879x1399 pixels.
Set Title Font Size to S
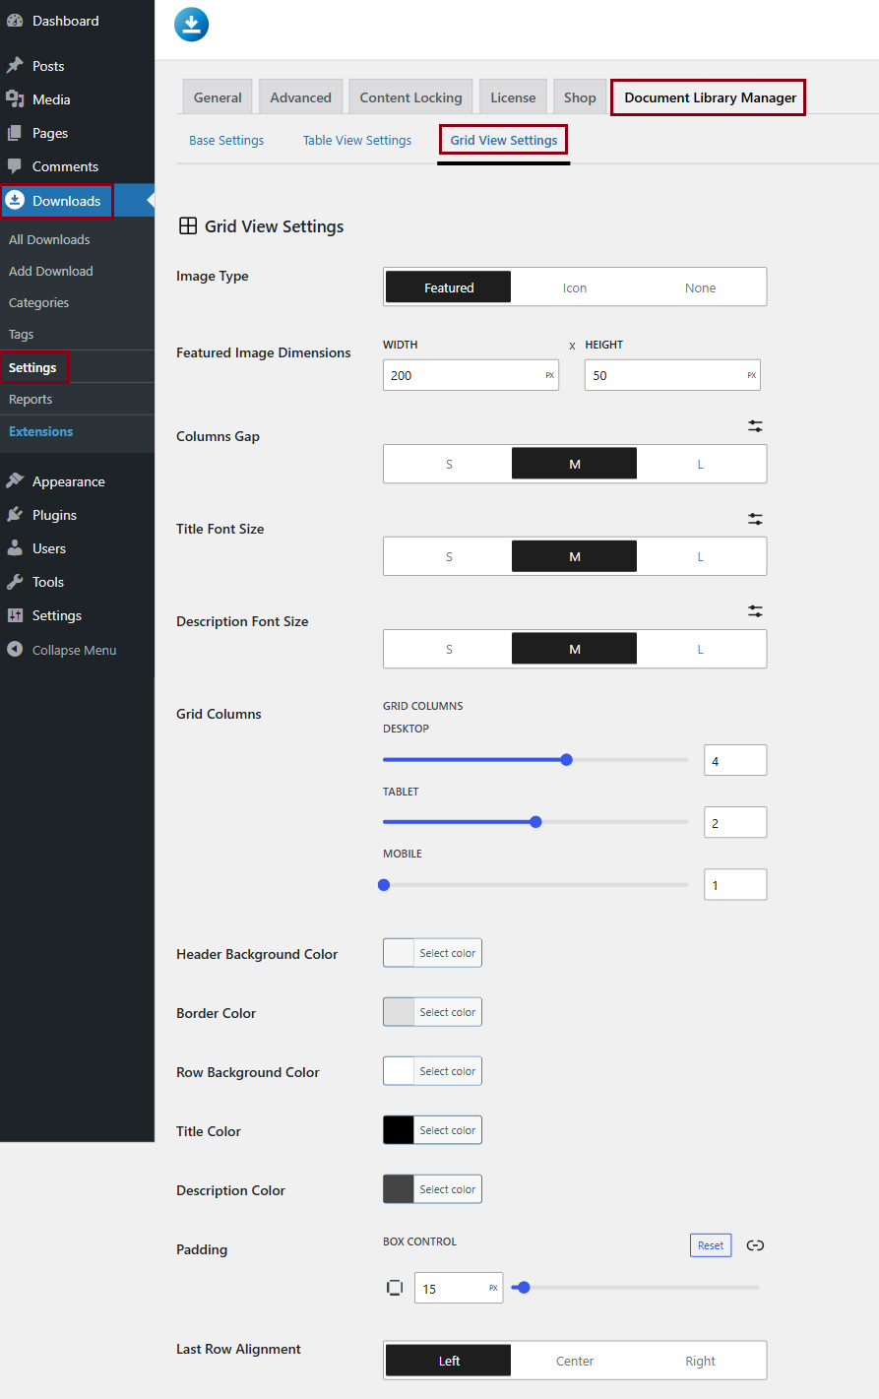click(x=449, y=556)
